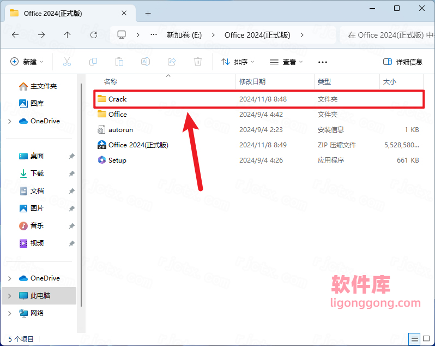Image resolution: width=435 pixels, height=346 pixels.
Task: Open the upper OneDrive sidebar item
Action: [39, 121]
